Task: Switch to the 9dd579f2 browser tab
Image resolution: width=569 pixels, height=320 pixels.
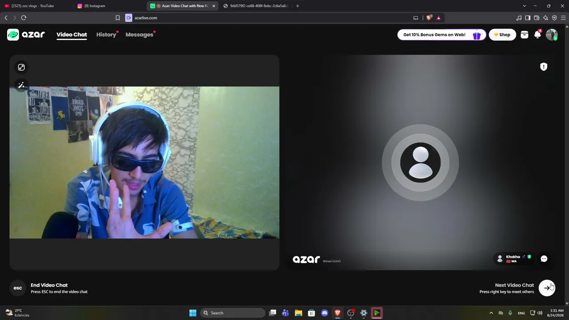Action: (256, 6)
